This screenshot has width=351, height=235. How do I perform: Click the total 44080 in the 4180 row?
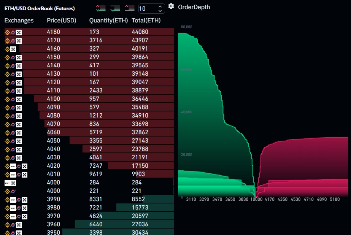(140, 32)
